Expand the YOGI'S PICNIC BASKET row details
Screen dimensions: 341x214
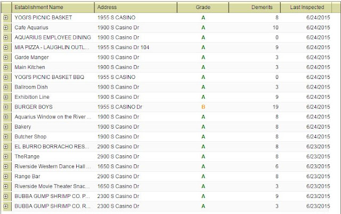[6, 18]
